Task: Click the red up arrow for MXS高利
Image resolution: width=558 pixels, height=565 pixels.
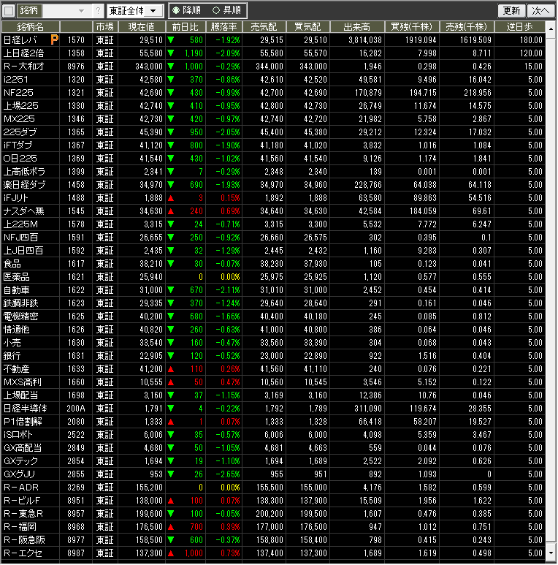Action: tap(171, 382)
